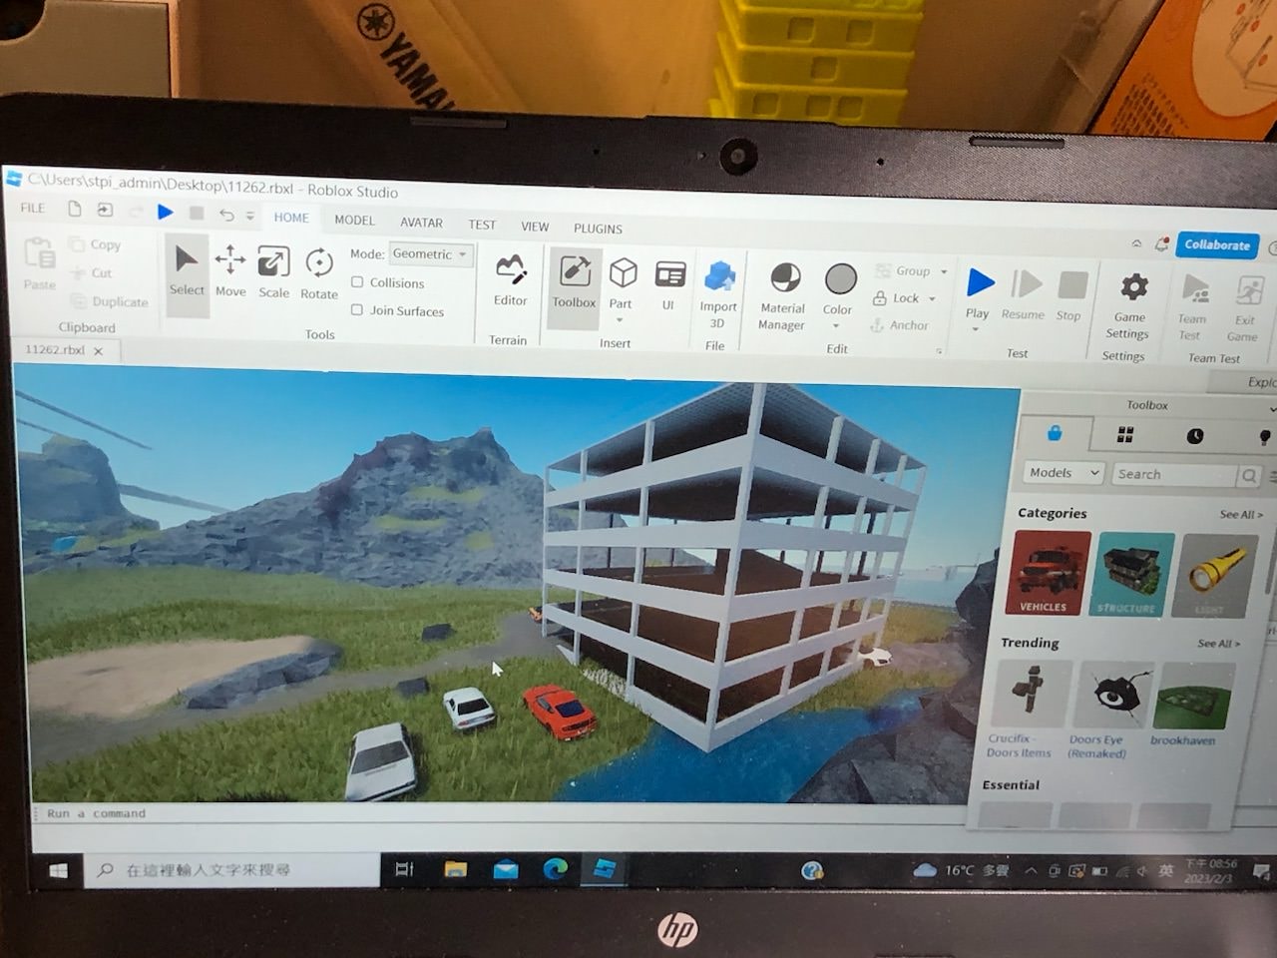Screen dimensions: 1277x958
Task: Collapse the ribbon with the chevron icon
Action: pos(1136,242)
